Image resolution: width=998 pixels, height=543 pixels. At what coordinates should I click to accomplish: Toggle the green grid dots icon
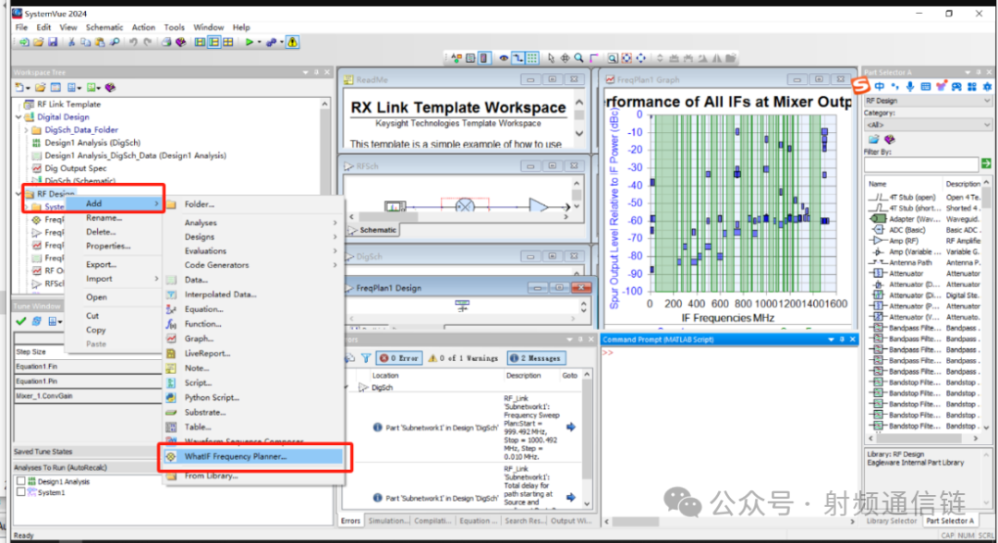533,58
